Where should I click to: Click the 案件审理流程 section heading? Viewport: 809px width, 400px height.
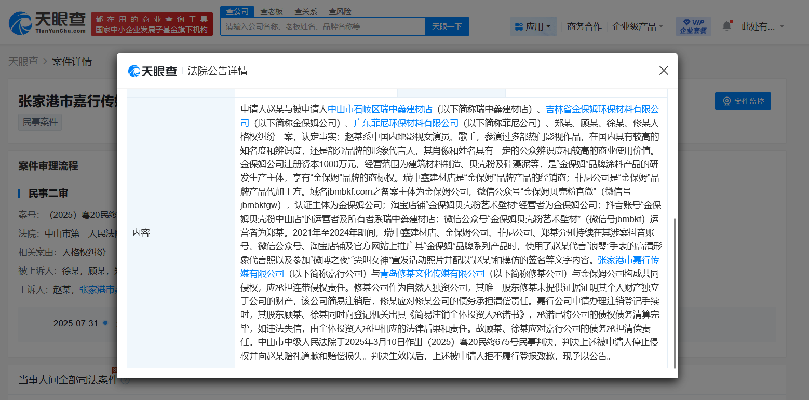click(48, 166)
